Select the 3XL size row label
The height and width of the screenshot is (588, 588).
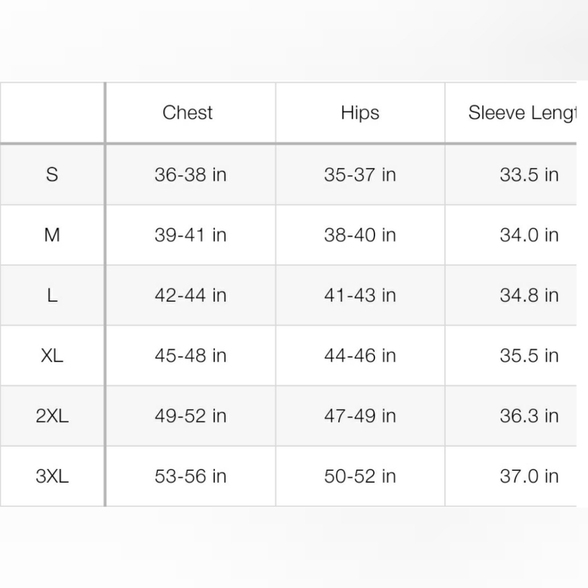coord(52,476)
